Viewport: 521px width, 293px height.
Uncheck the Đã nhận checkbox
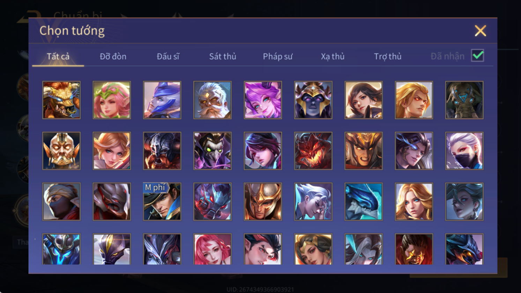(477, 55)
